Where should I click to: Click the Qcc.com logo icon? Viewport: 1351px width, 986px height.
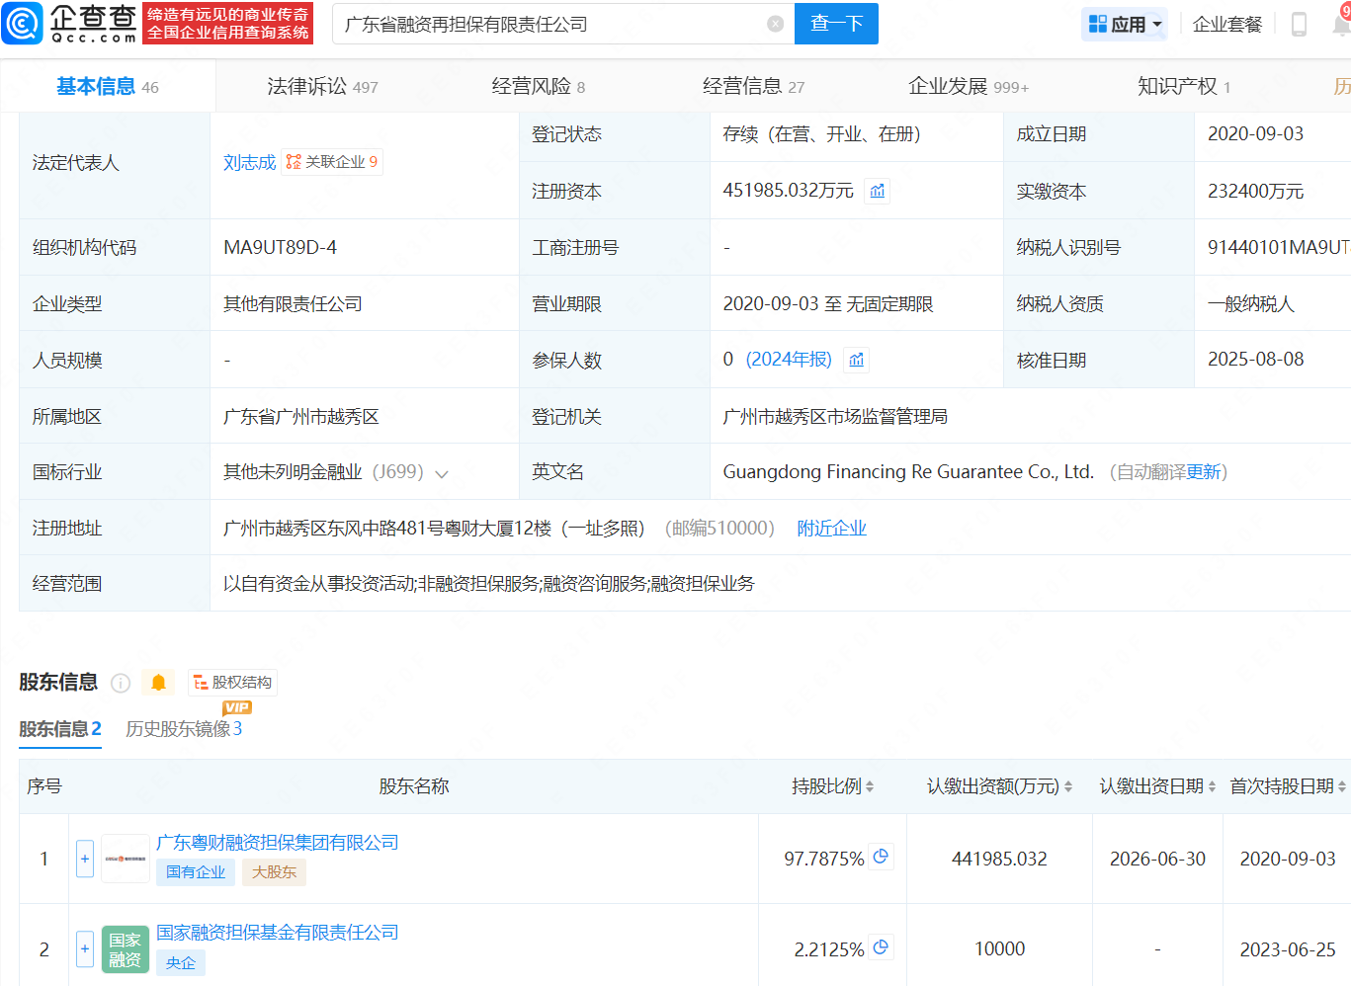[23, 24]
